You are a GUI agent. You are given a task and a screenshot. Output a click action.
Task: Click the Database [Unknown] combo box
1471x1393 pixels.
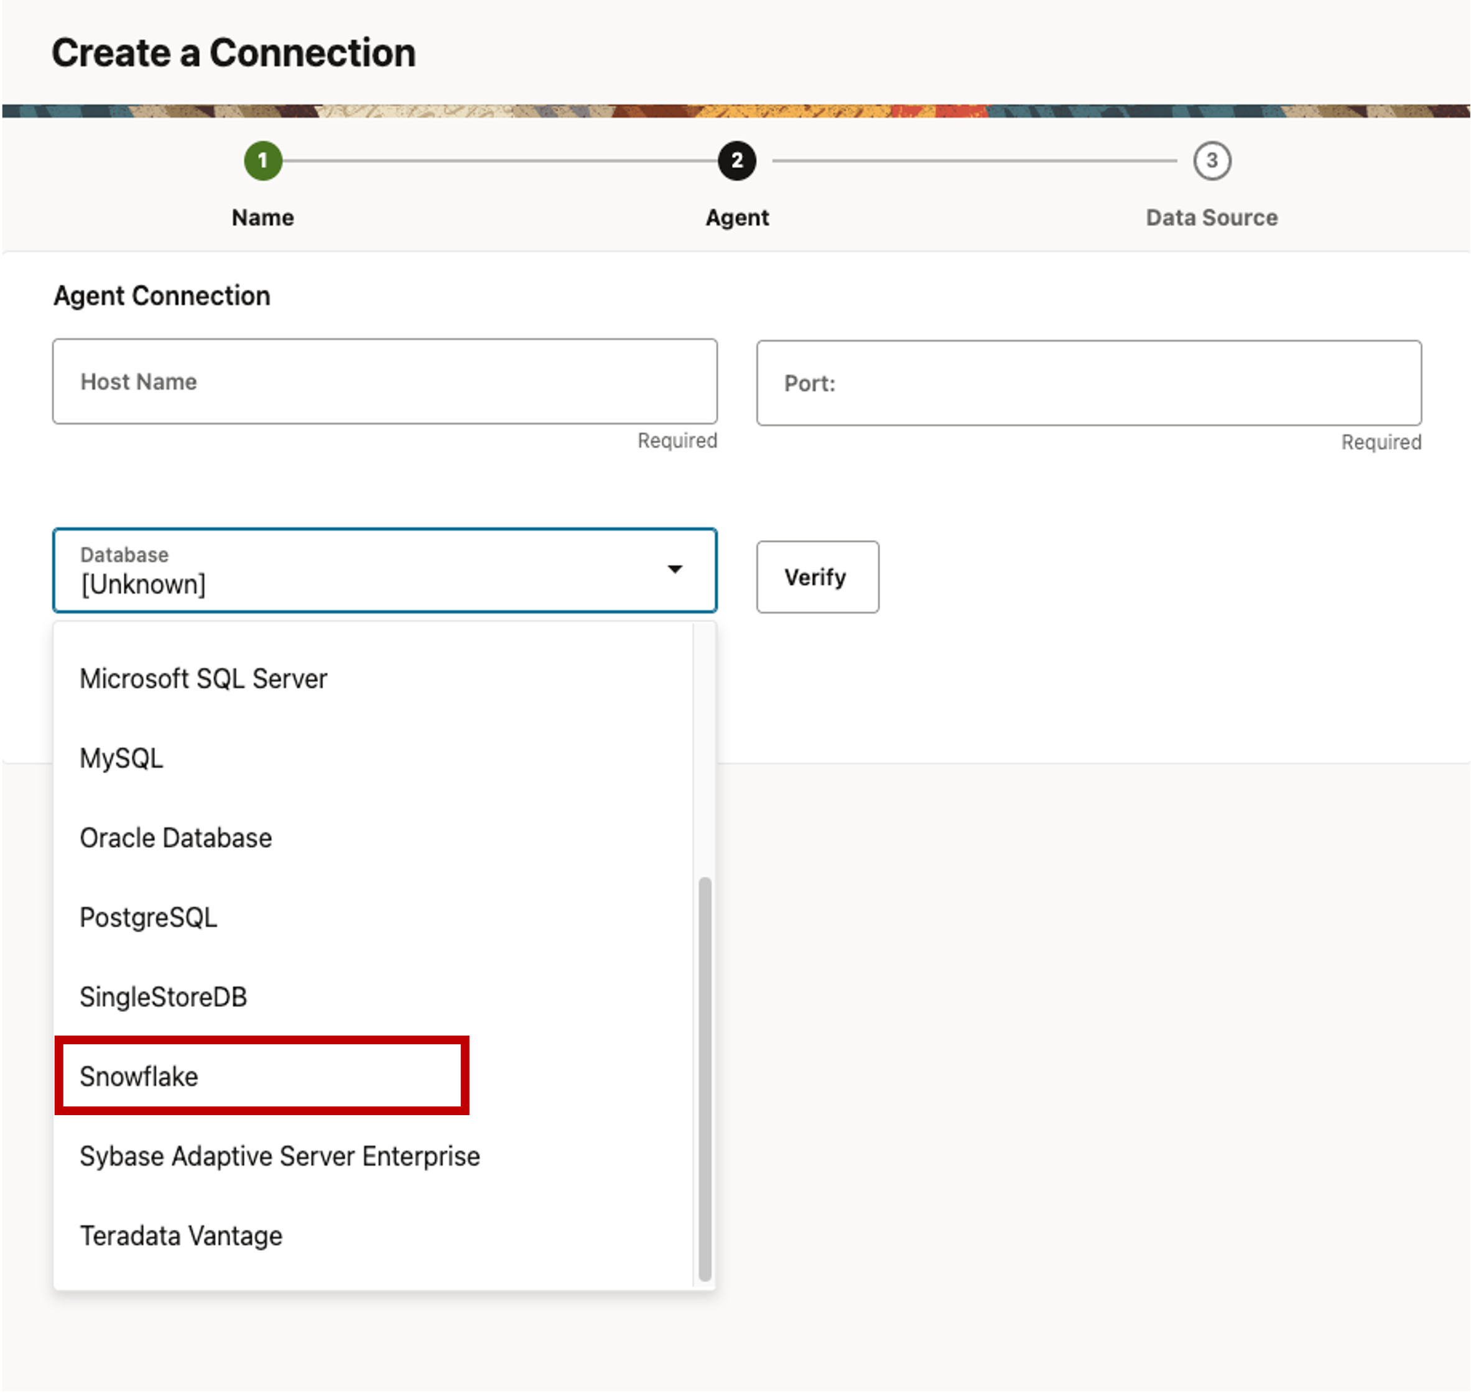point(356,571)
